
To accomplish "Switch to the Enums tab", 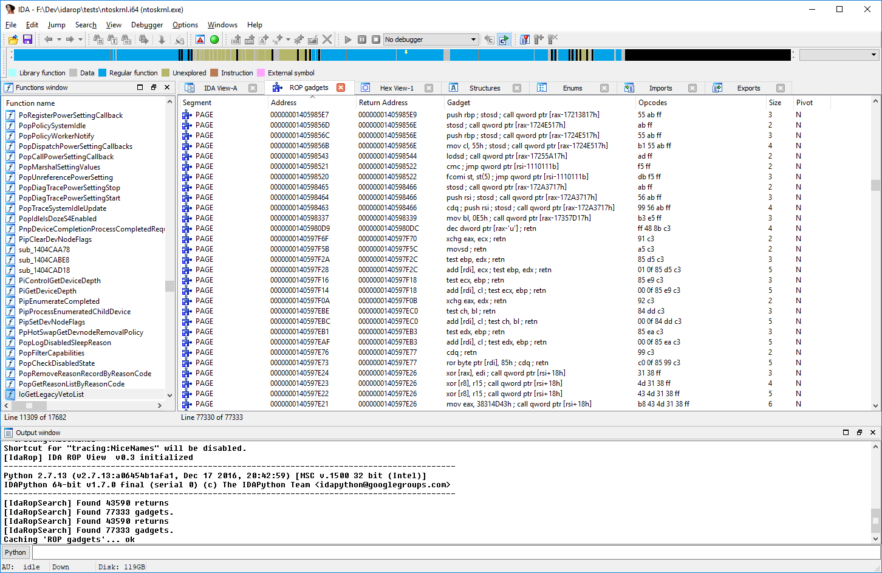I will pos(572,88).
